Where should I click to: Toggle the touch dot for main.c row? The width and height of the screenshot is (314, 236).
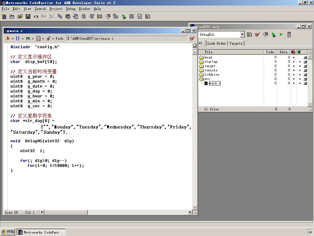click(294, 83)
